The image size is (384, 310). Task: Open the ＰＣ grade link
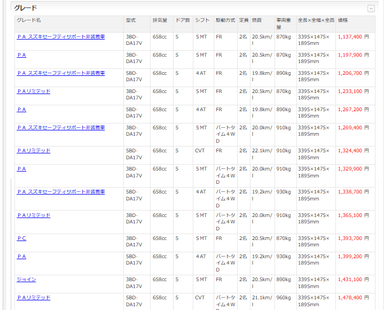[x=21, y=238]
